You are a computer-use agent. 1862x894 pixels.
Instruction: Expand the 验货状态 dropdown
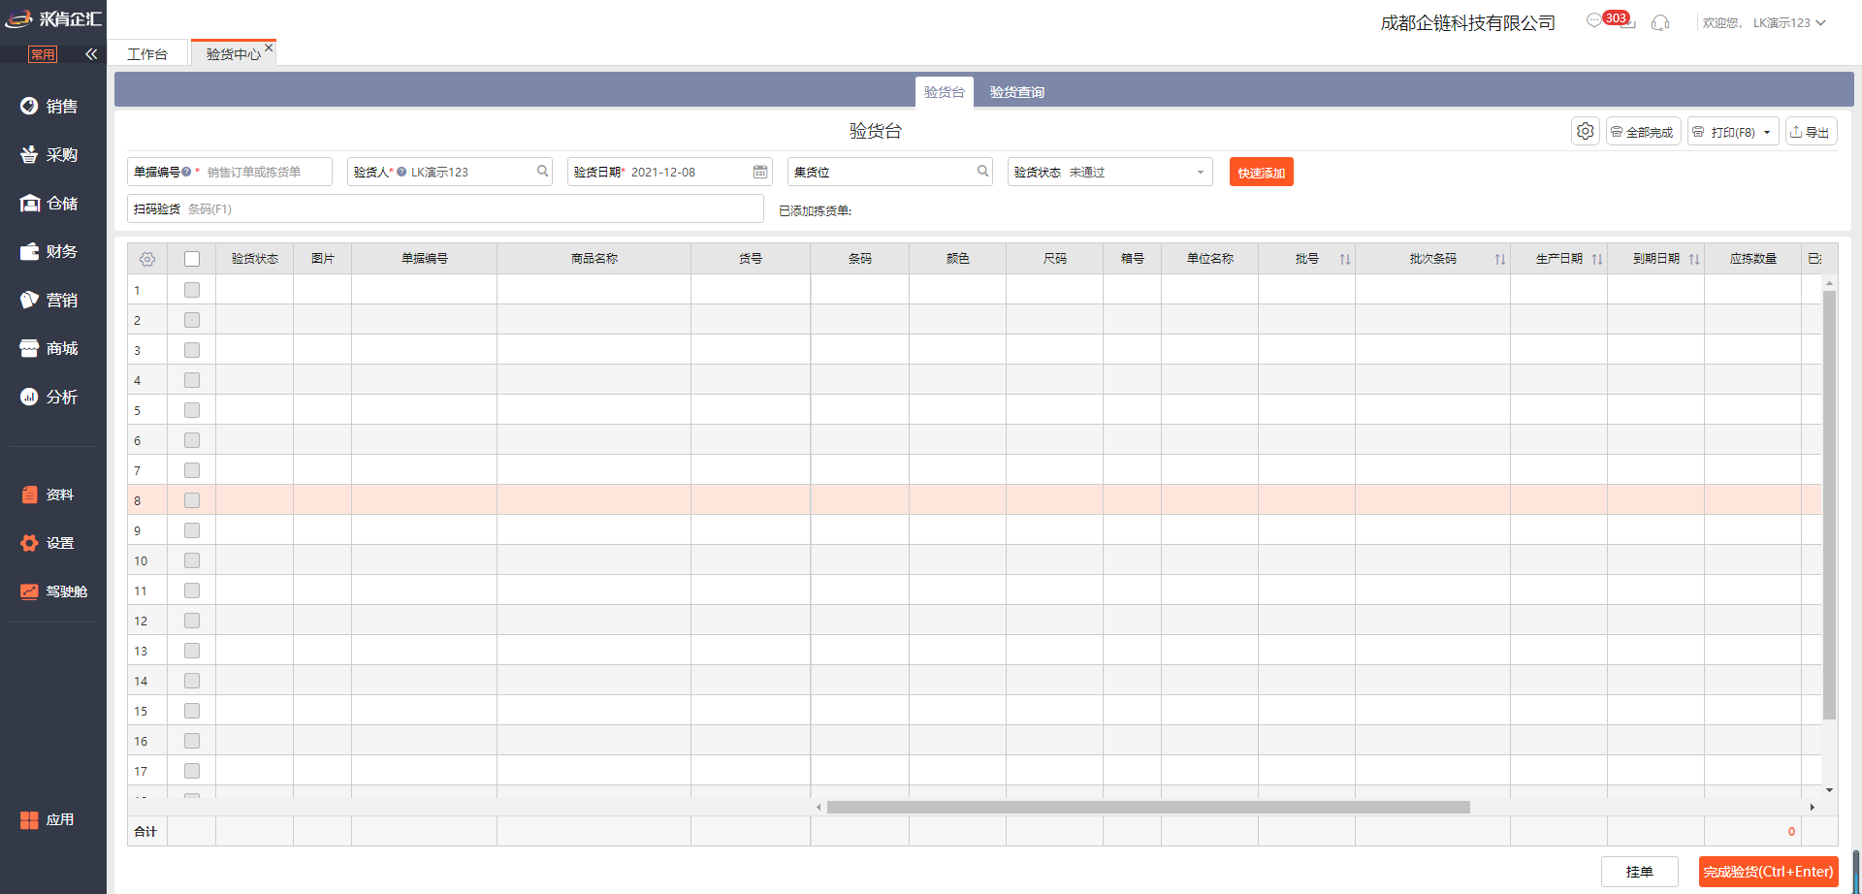1200,172
